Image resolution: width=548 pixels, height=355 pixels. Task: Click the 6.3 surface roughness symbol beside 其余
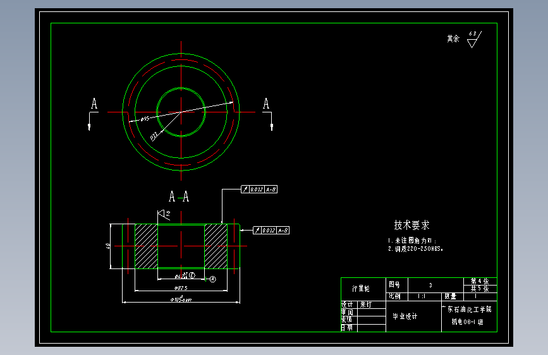(474, 39)
